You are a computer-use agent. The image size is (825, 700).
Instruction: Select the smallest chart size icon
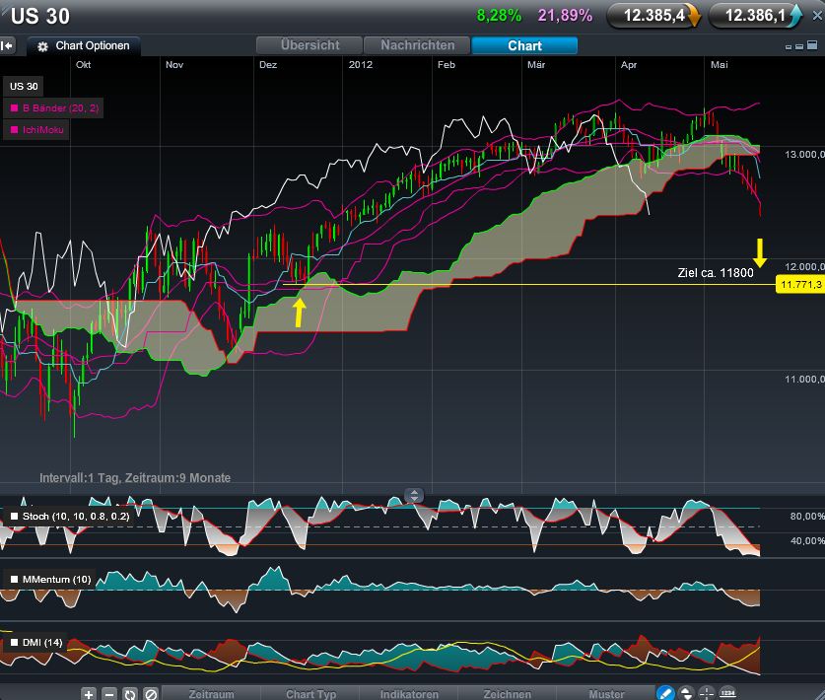pos(789,47)
